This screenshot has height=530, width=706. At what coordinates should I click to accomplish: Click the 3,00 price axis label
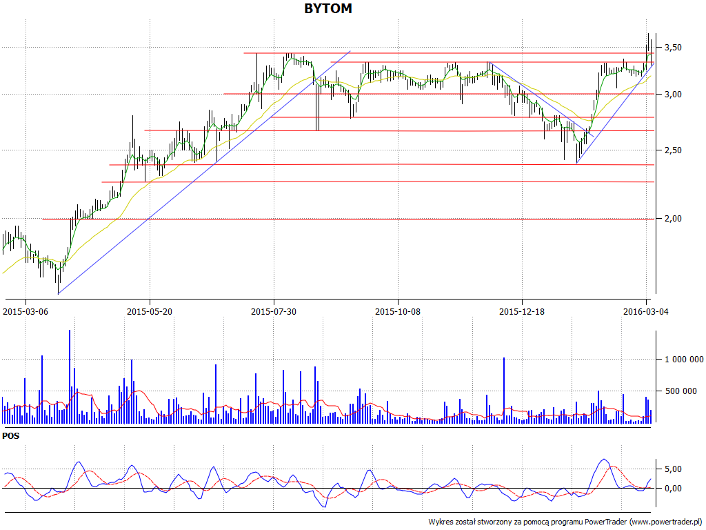(673, 95)
